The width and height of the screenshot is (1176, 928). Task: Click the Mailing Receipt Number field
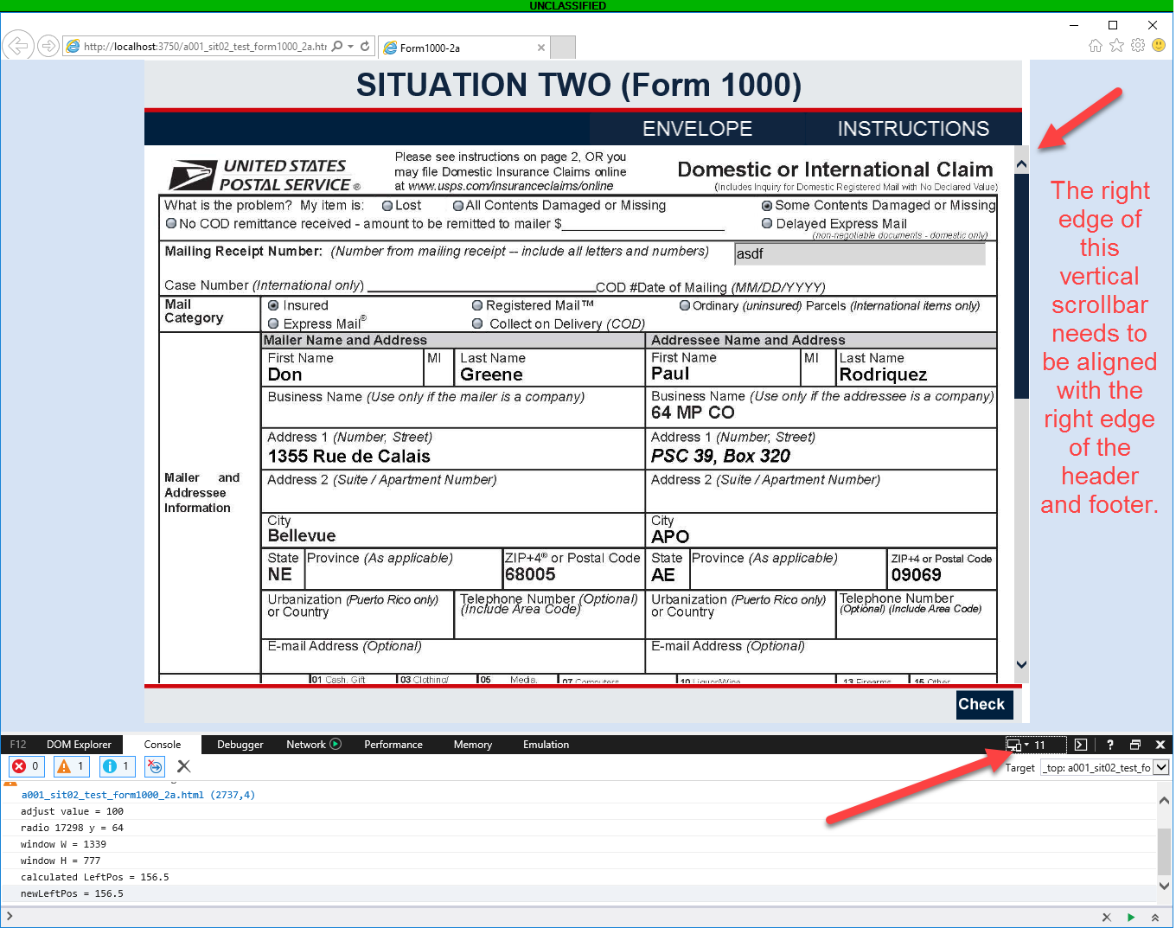(860, 253)
